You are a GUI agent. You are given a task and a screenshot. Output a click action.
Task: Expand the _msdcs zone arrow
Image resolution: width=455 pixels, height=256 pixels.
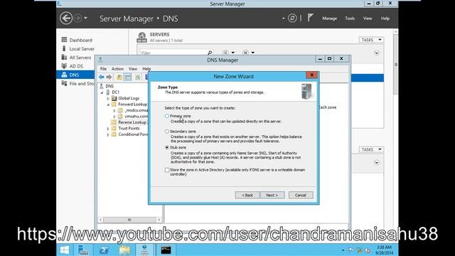coord(114,111)
